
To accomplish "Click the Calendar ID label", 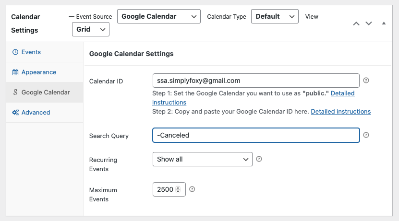I will tap(106, 81).
